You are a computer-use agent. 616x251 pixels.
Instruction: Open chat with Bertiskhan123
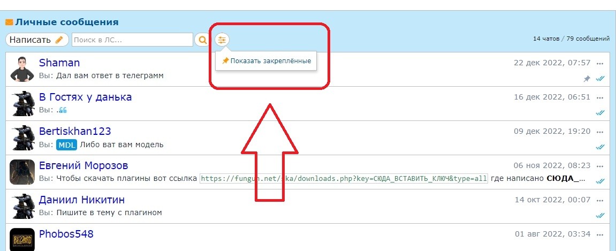75,131
